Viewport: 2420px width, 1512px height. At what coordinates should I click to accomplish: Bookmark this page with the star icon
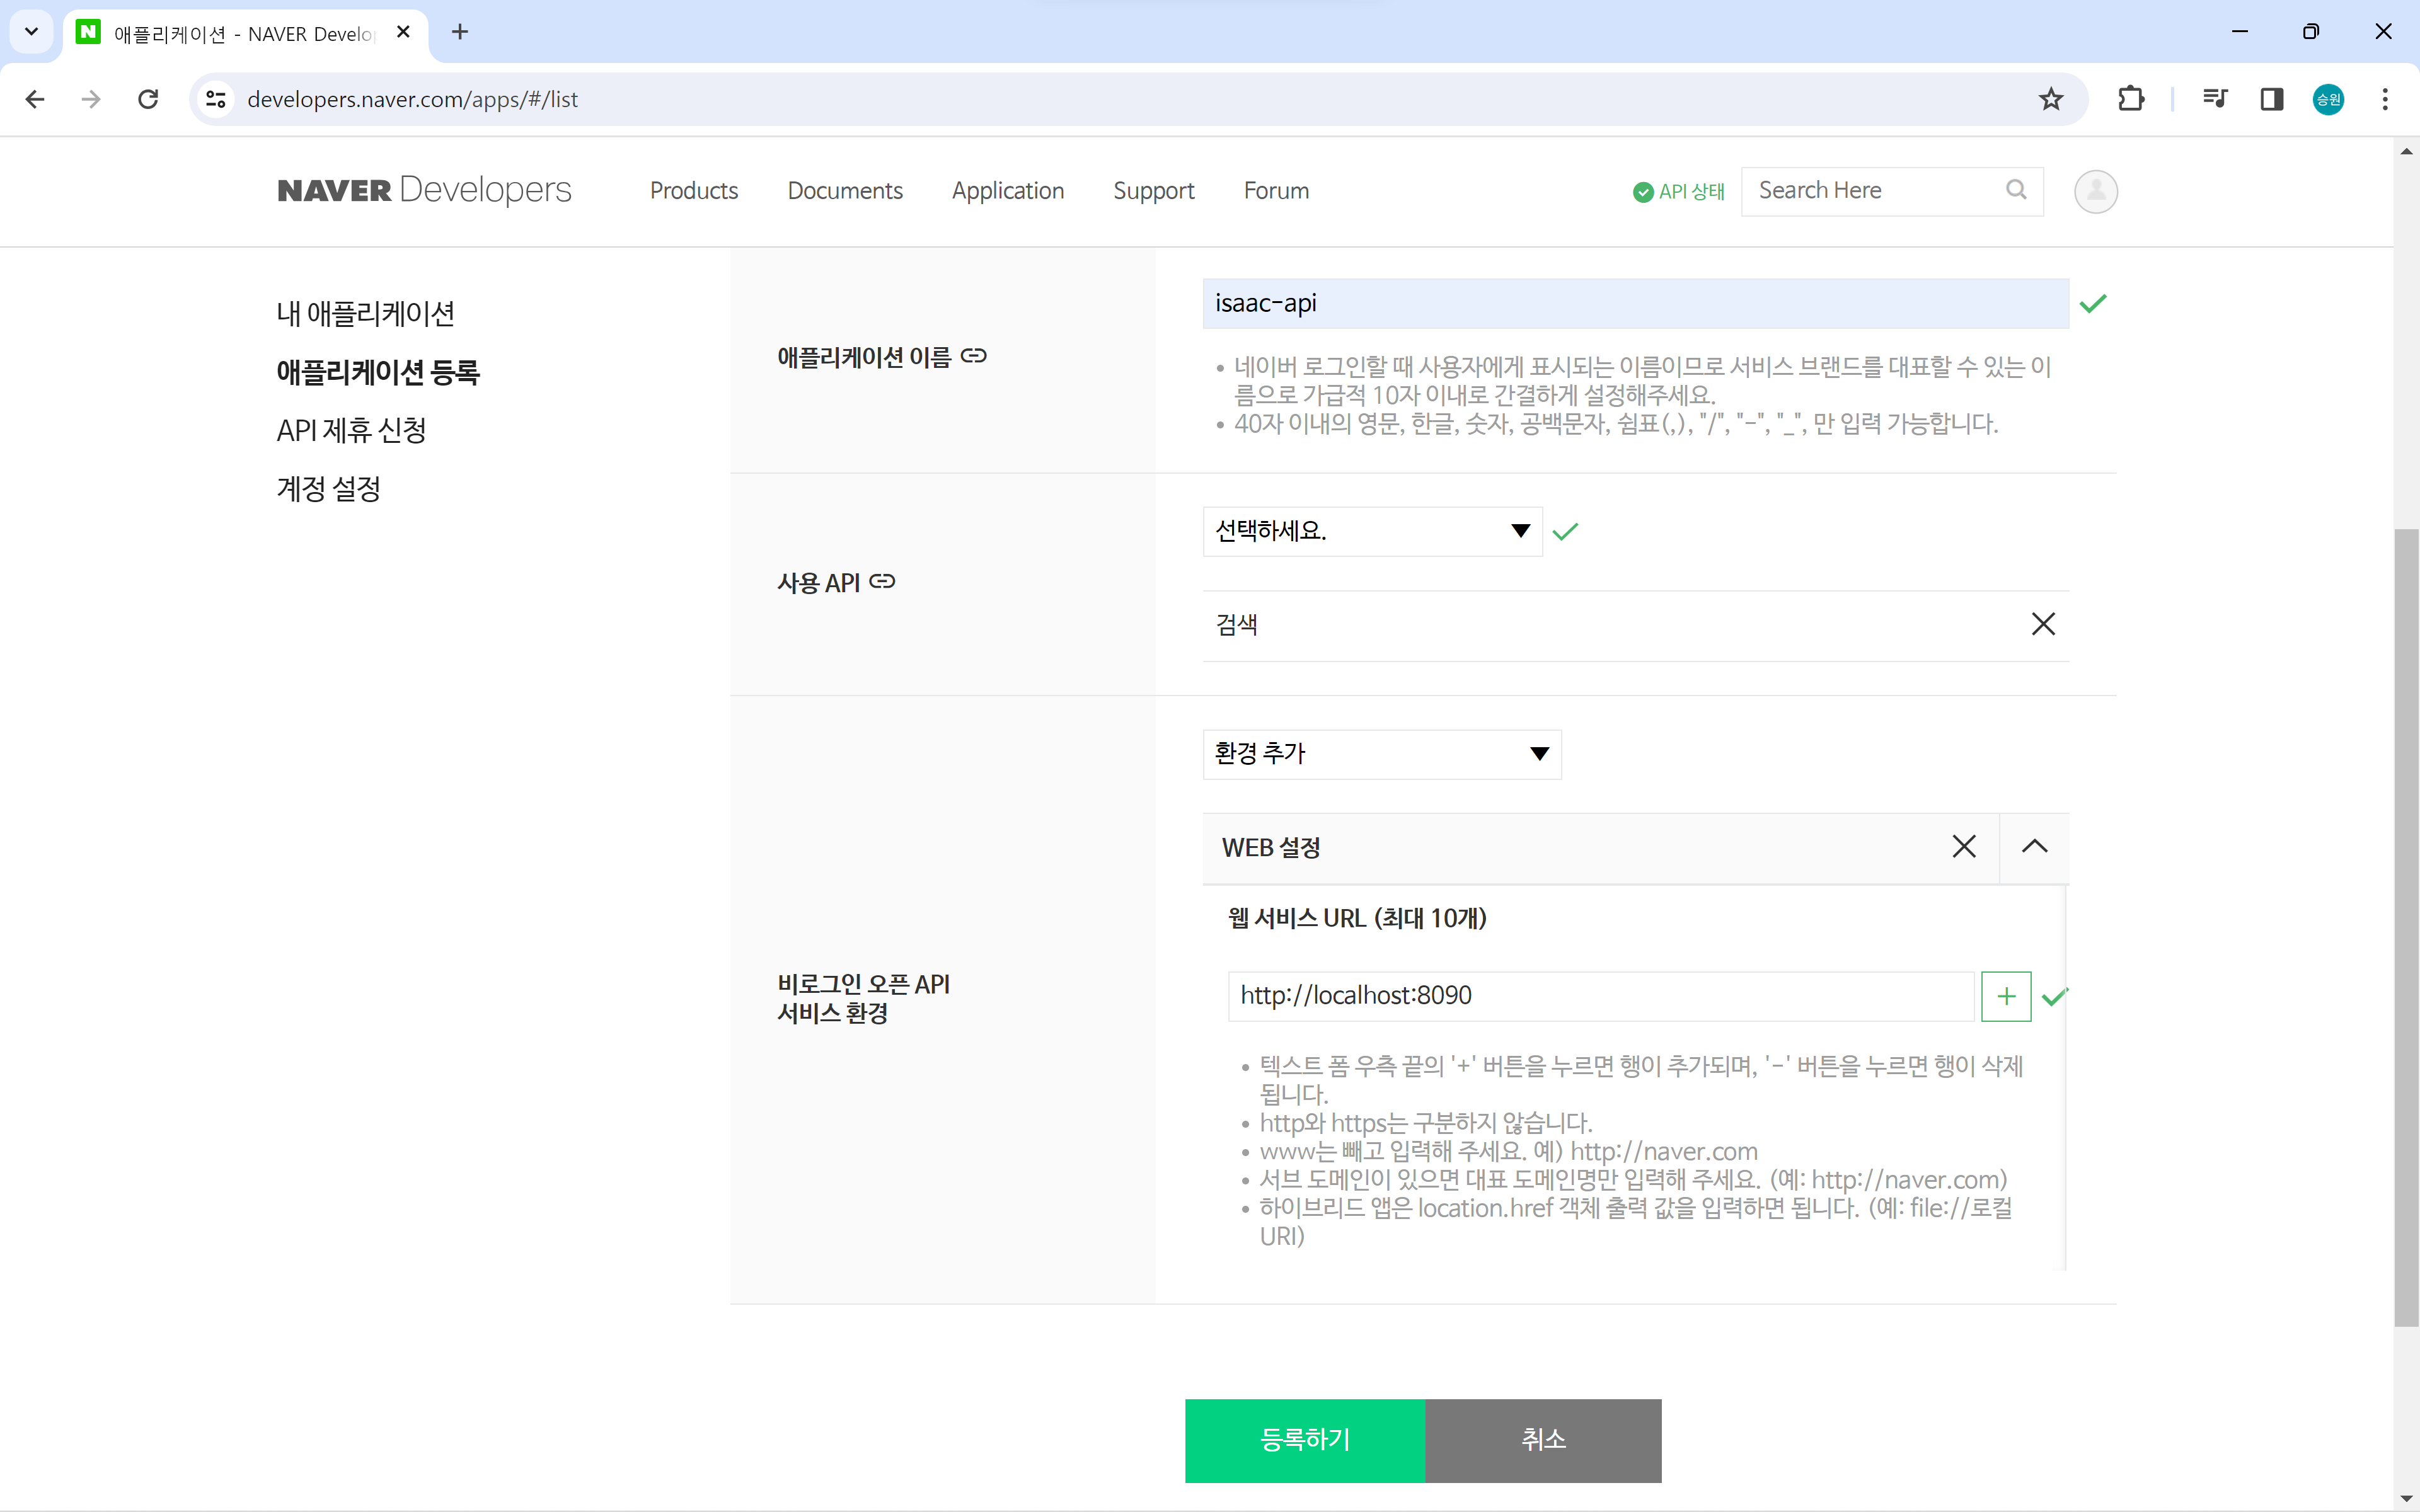pos(2050,99)
